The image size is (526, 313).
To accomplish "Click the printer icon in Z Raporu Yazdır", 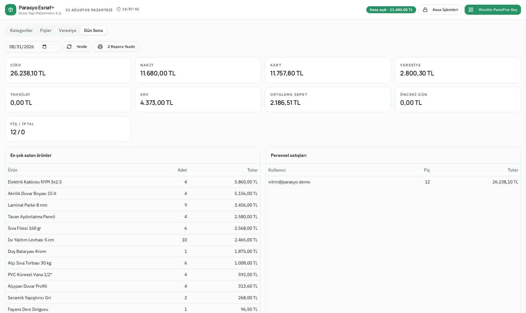I will click(x=100, y=47).
